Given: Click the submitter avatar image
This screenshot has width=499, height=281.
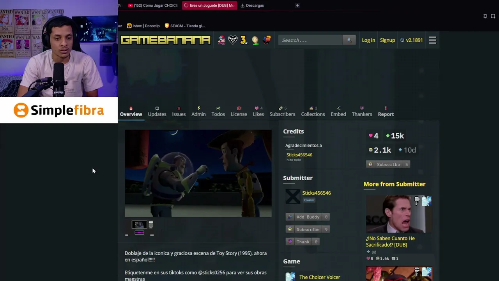Looking at the screenshot, I should pyautogui.click(x=293, y=196).
